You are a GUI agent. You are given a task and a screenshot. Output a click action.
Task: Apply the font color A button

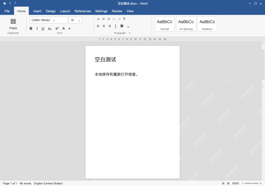(x=64, y=28)
